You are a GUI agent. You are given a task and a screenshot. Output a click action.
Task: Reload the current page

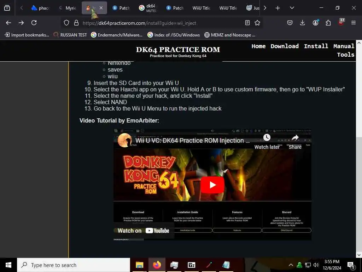point(34,23)
